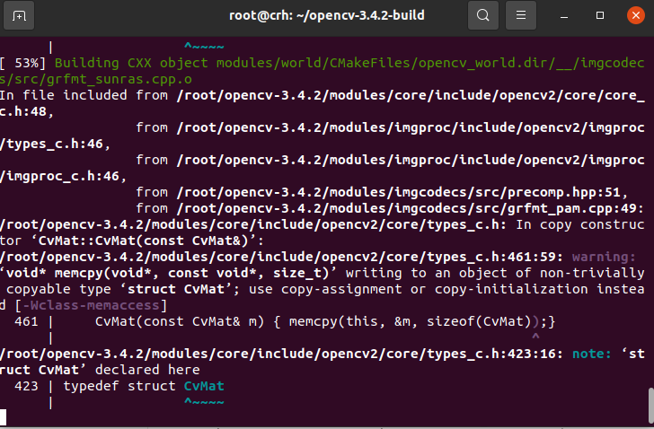Image resolution: width=654 pixels, height=429 pixels.
Task: Maximize the terminal window
Action: tap(600, 15)
